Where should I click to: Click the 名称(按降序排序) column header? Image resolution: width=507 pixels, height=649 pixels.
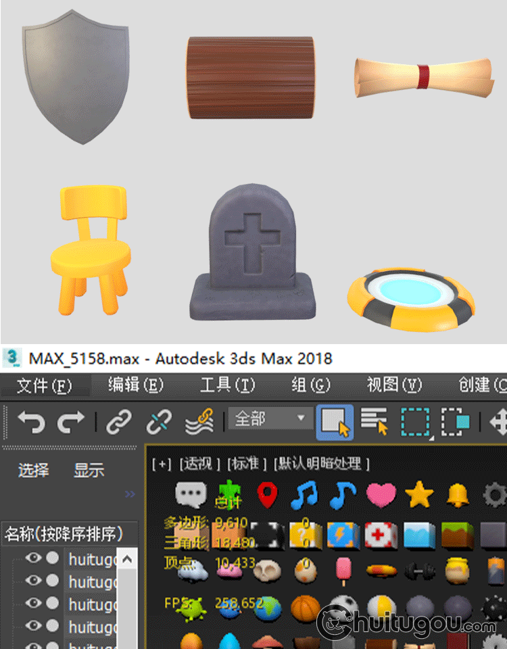tap(70, 534)
